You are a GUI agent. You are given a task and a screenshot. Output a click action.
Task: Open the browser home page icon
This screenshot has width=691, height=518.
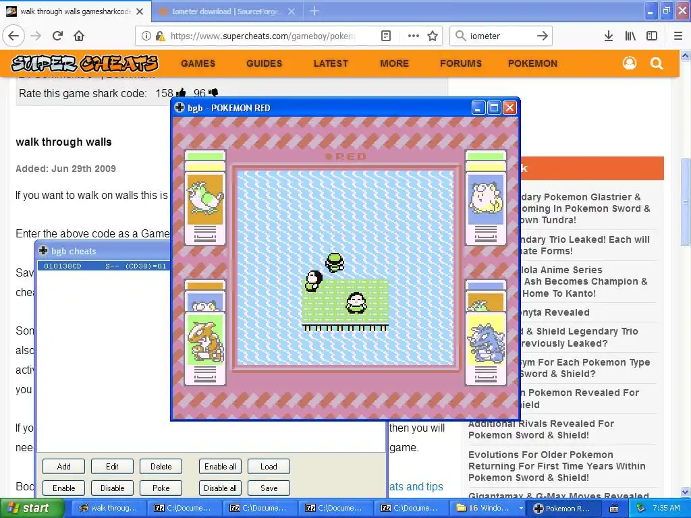79,36
